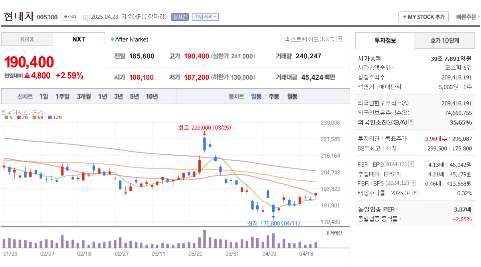Switch to the KRX market tab
Viewport: 481px width, 267px height.
(x=27, y=39)
